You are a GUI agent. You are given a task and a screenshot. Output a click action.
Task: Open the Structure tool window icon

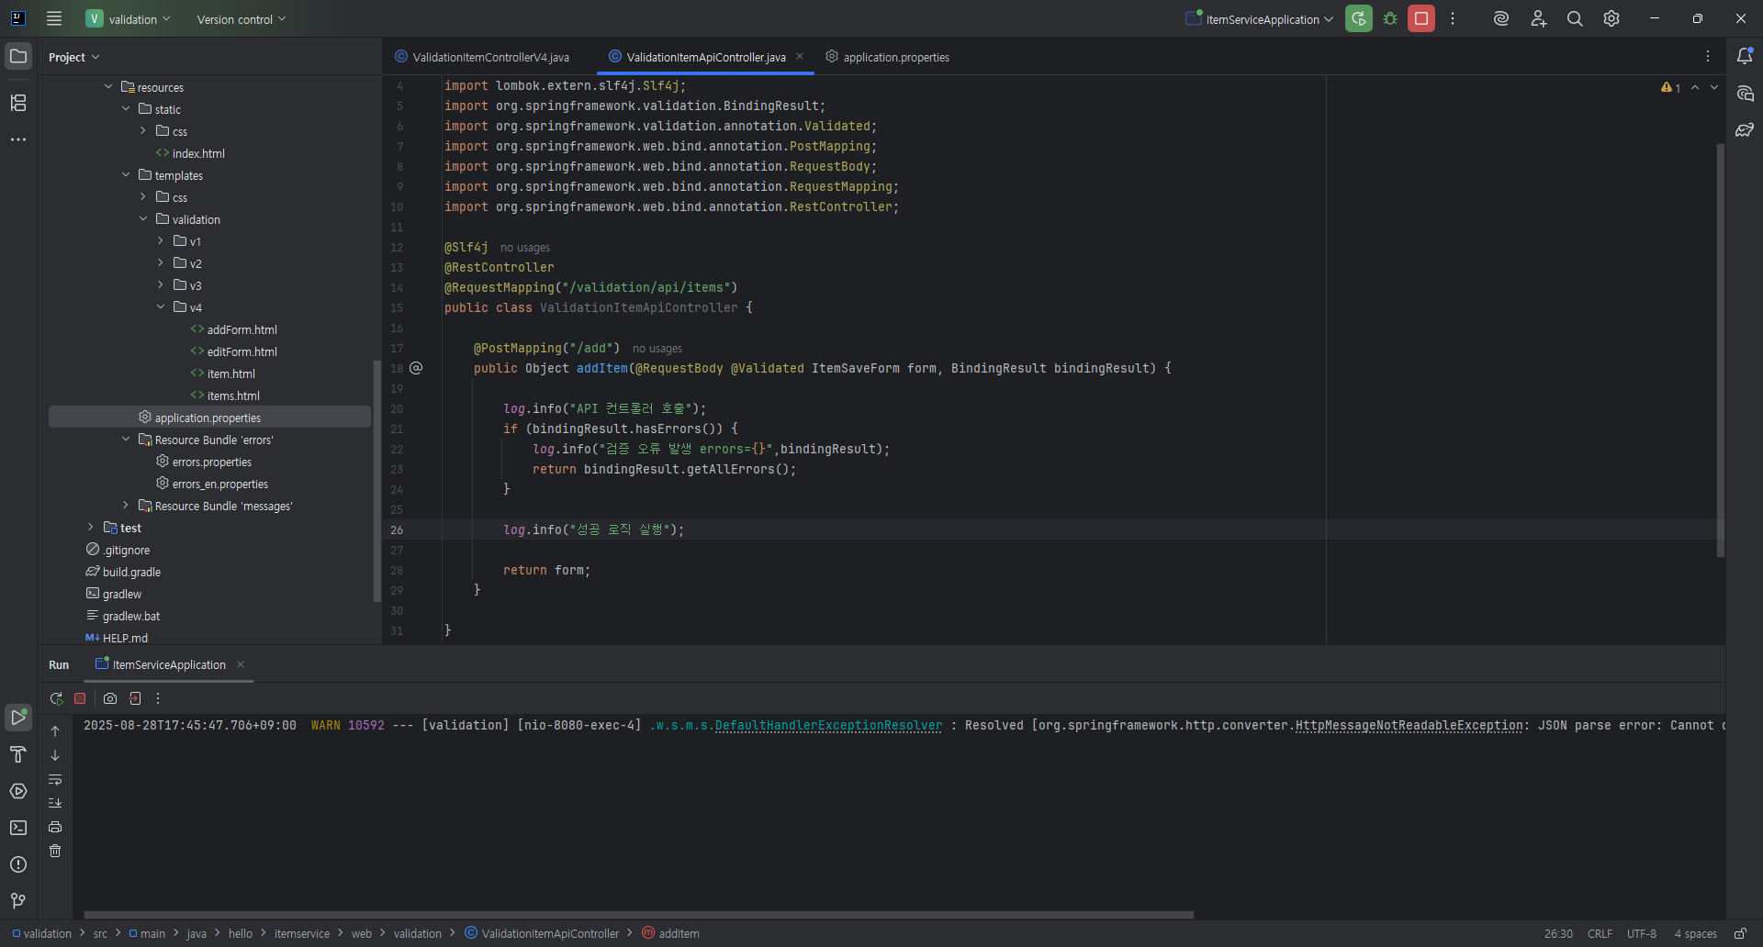[x=18, y=103]
